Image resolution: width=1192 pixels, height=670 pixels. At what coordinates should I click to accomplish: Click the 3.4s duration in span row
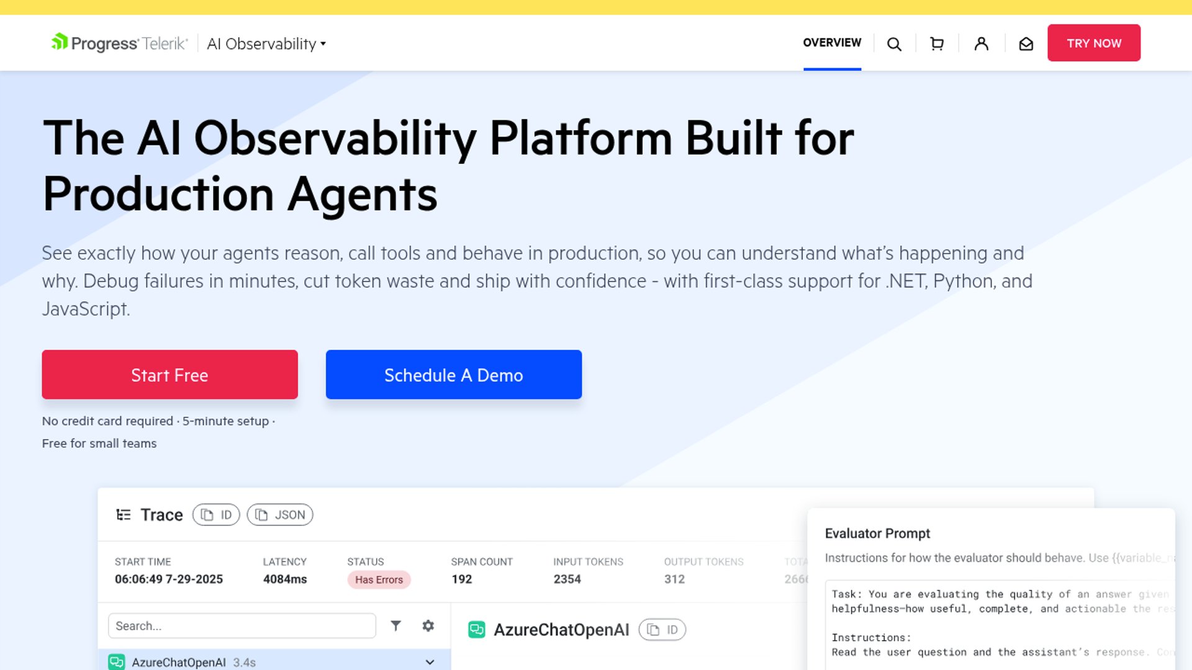[x=245, y=663]
